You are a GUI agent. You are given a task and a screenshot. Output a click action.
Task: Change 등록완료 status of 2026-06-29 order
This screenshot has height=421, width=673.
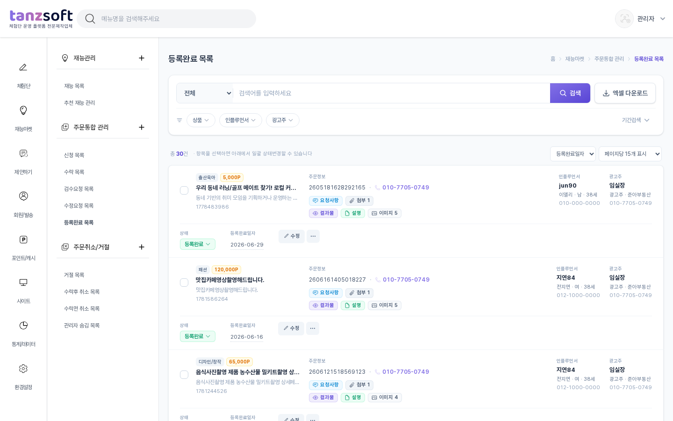198,244
